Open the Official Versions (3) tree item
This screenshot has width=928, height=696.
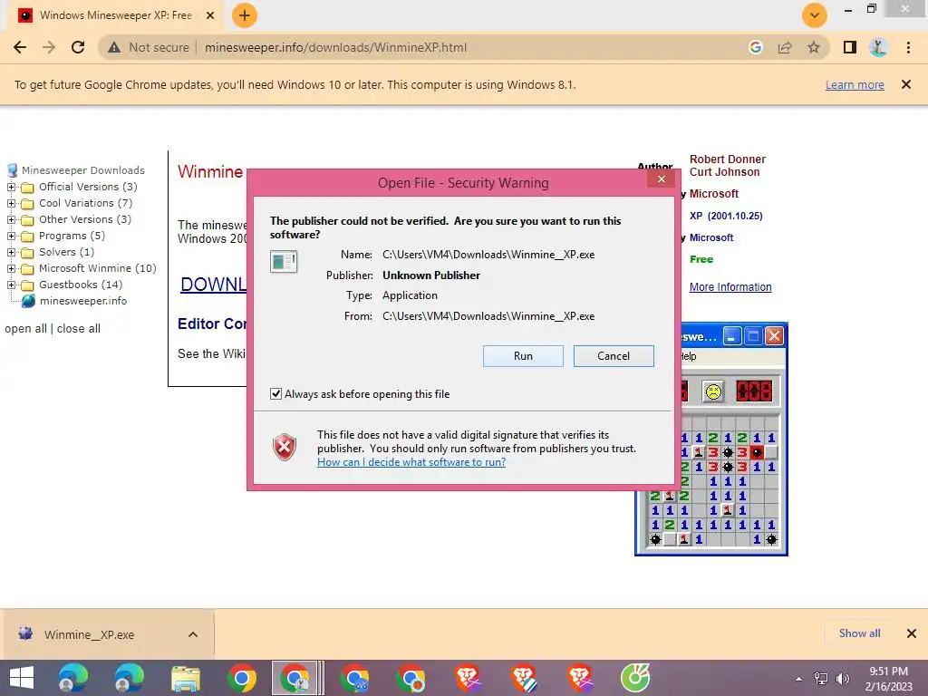[88, 187]
